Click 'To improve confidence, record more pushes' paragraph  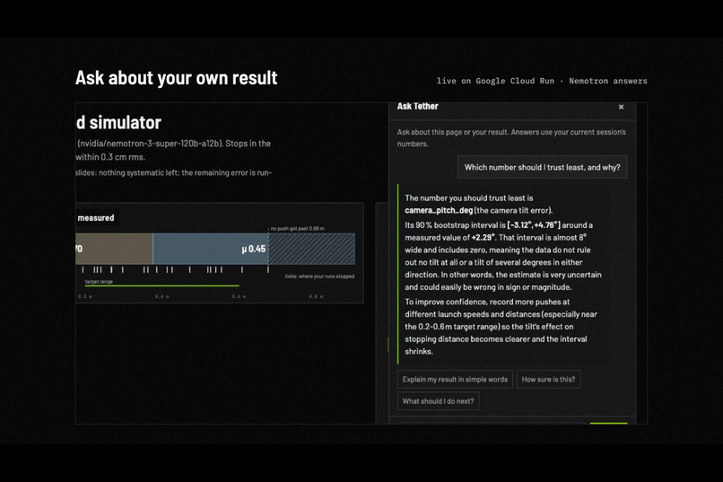(x=501, y=327)
